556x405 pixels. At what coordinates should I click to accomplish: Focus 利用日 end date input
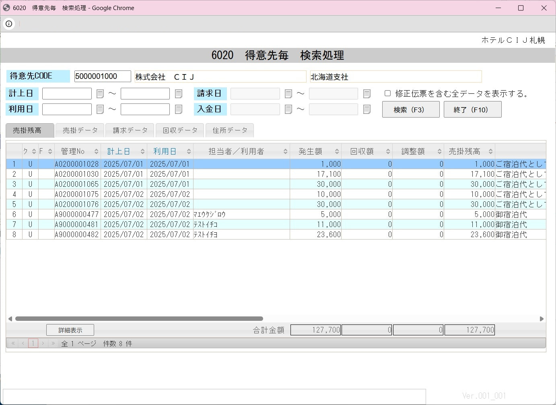click(145, 110)
